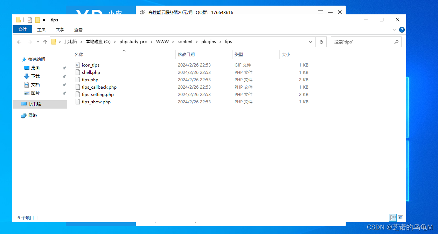Open quick access toolbar customize dropdown
The image size is (438, 234).
[x=44, y=20]
